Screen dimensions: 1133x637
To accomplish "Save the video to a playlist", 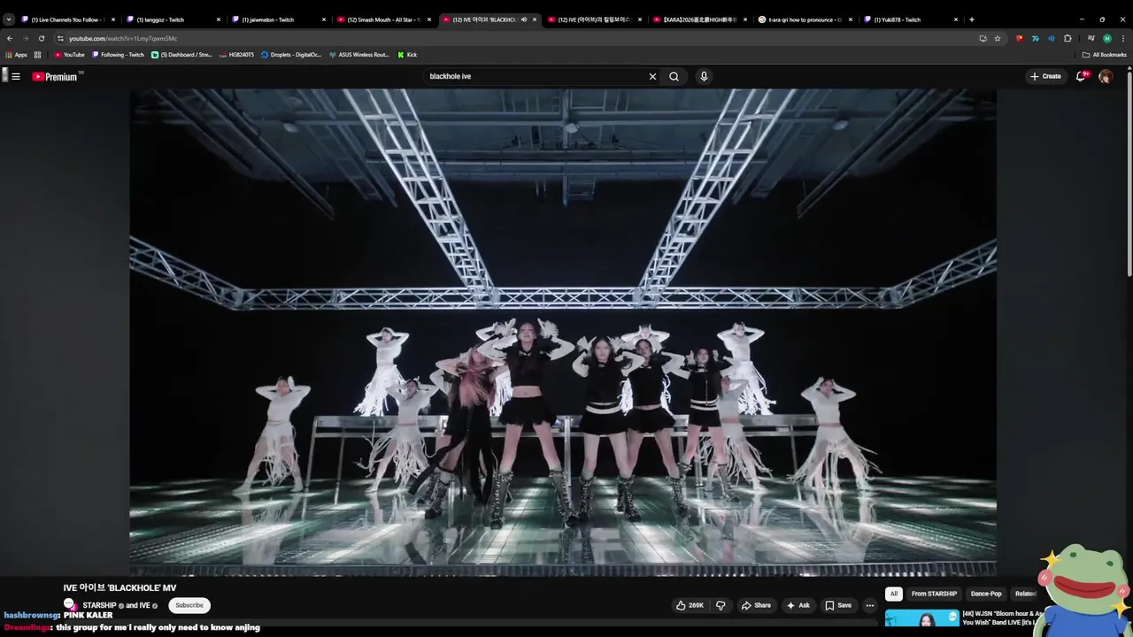I will click(x=838, y=605).
